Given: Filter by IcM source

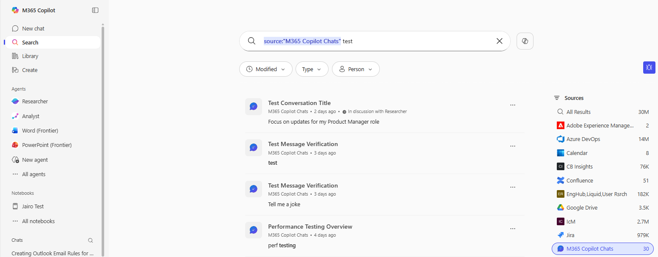Looking at the screenshot, I should pyautogui.click(x=603, y=221).
